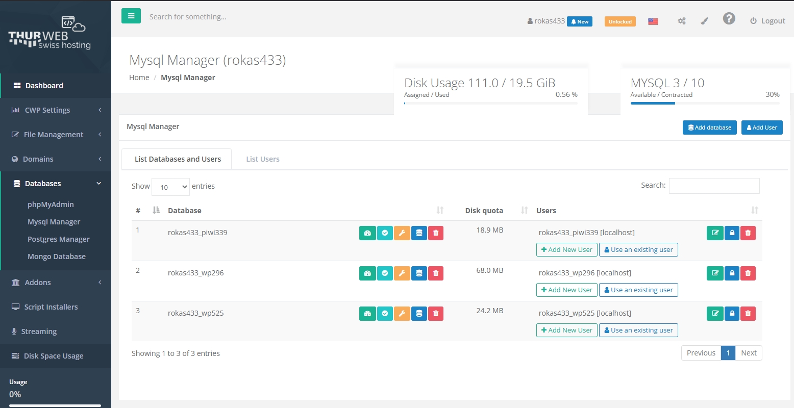Delete database rokas433_wp296 with red trash icon
The image size is (794, 408).
click(436, 273)
